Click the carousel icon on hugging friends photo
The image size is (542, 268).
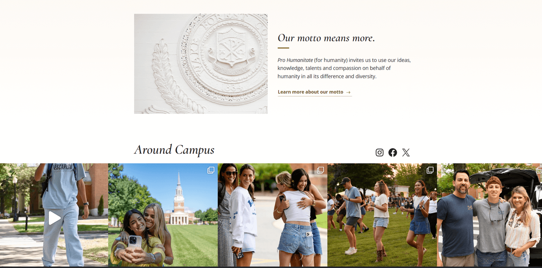tap(320, 170)
